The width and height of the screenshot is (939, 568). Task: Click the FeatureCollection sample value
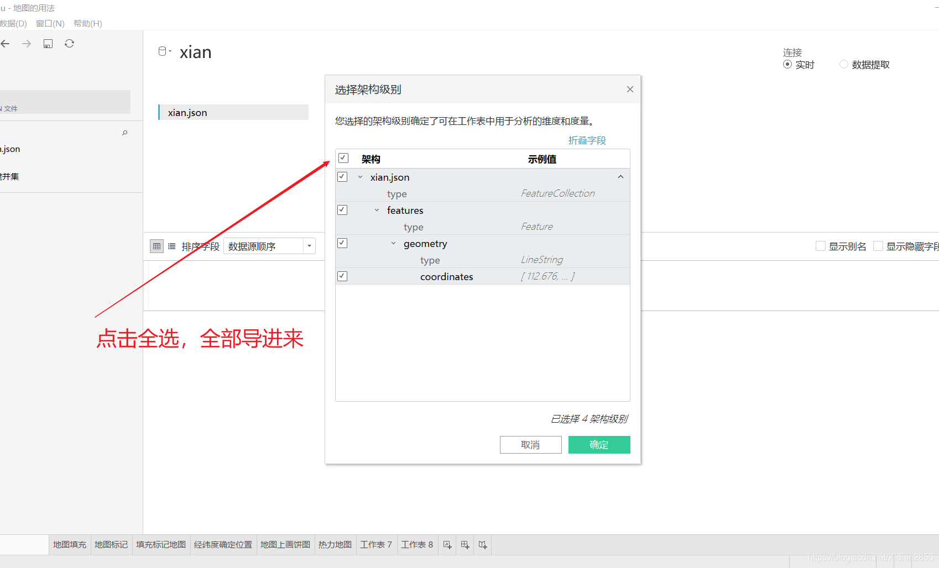[558, 193]
